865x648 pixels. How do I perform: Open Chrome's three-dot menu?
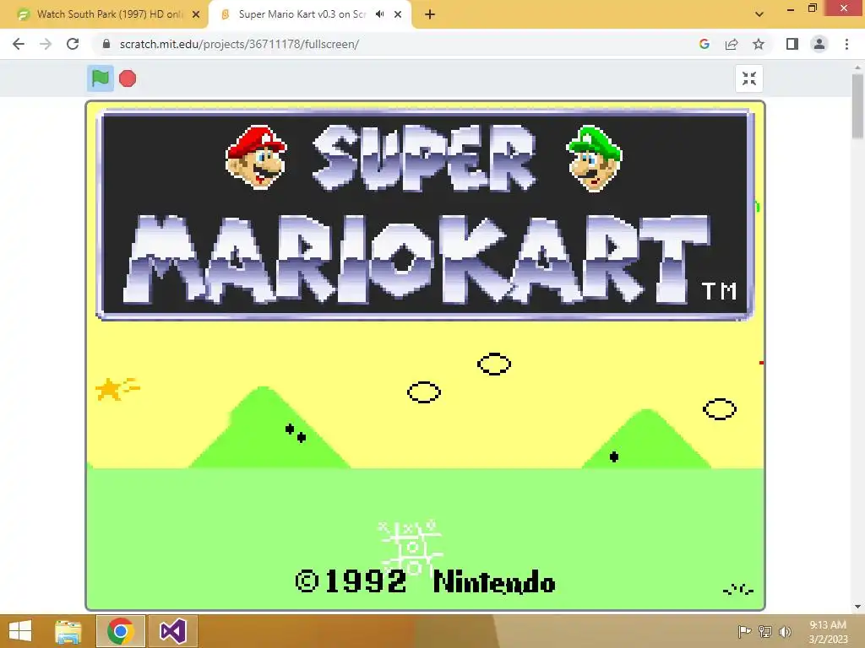[846, 44]
